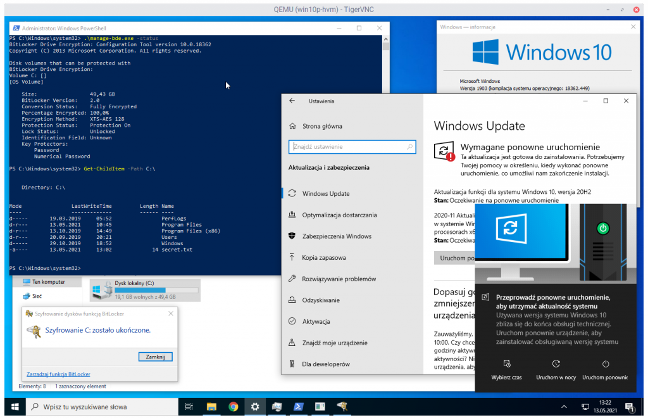Click the Dla deweloperów tools icon
The image size is (648, 420).
click(292, 364)
